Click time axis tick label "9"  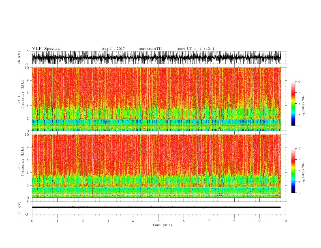pos(259,221)
